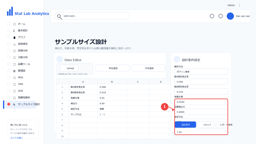Run the design with 設計実行 button

coord(185,125)
